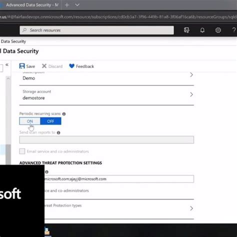
Task: Click the scroll up arrow of side scrollbar
Action: click(8, 78)
